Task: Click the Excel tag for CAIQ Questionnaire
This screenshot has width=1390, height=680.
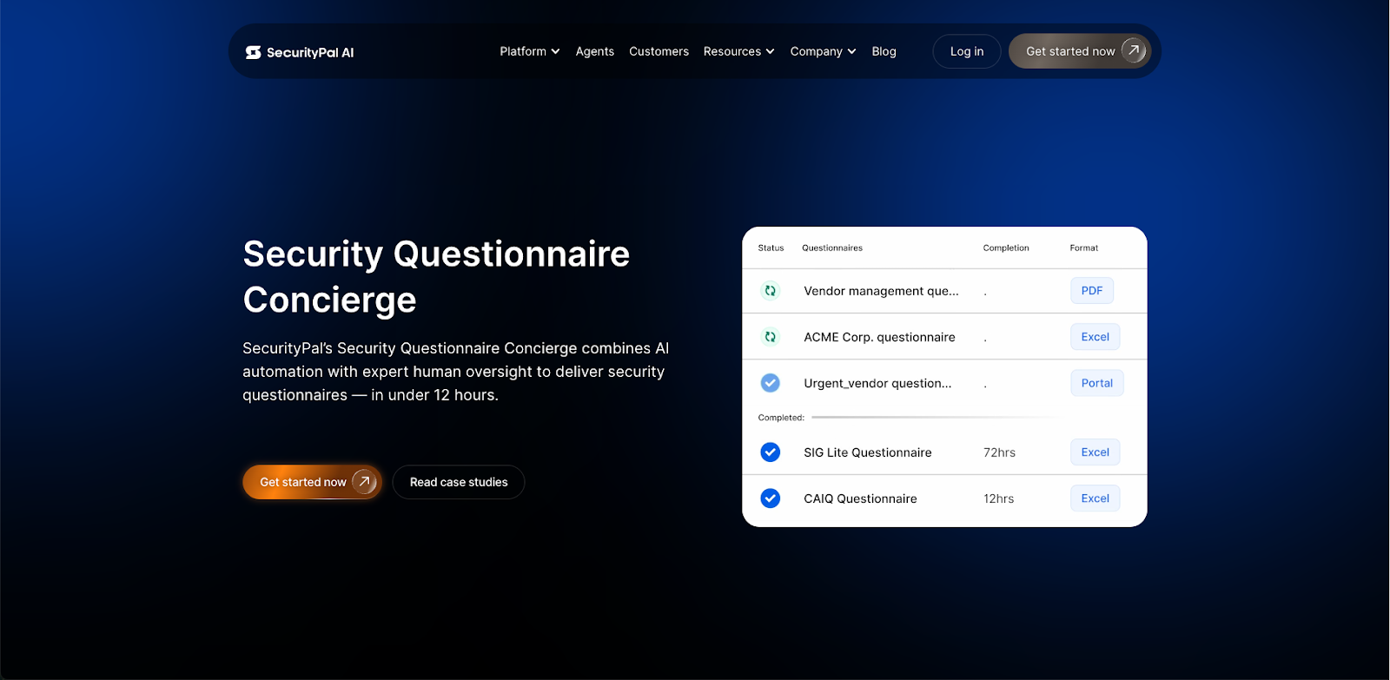Action: point(1095,498)
